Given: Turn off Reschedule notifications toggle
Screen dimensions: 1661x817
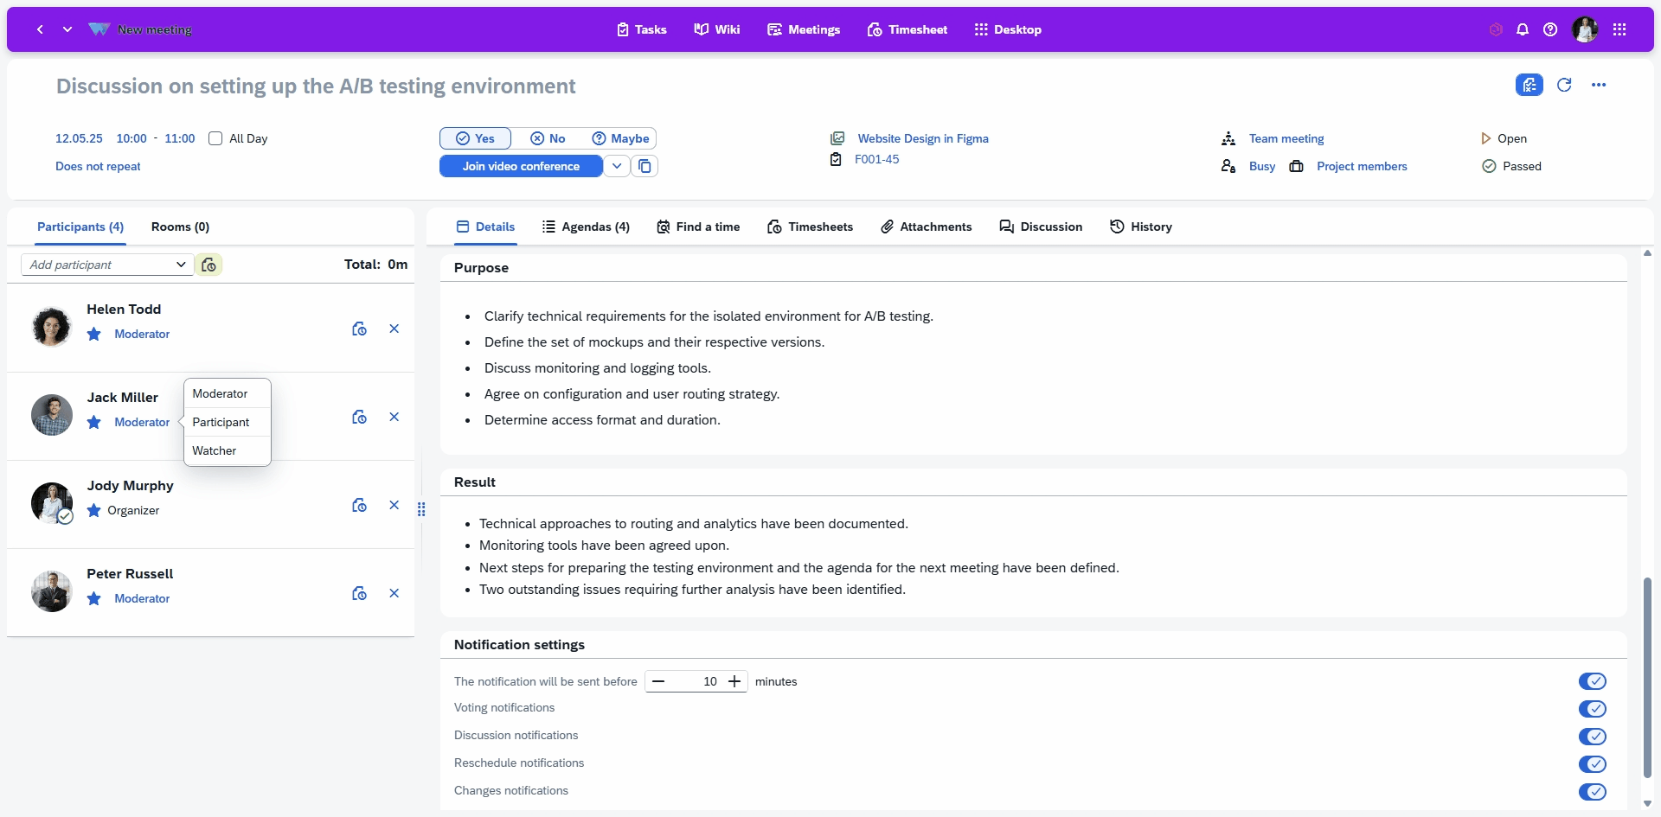Looking at the screenshot, I should pyautogui.click(x=1592, y=764).
